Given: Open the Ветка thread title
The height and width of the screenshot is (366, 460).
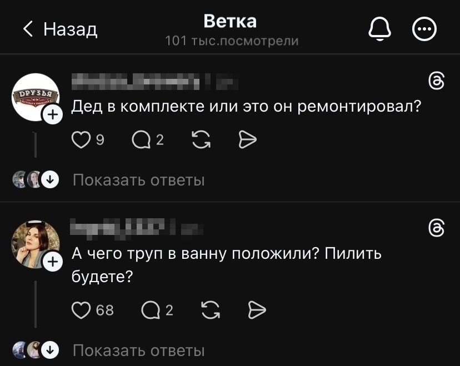Looking at the screenshot, I should pyautogui.click(x=230, y=21).
